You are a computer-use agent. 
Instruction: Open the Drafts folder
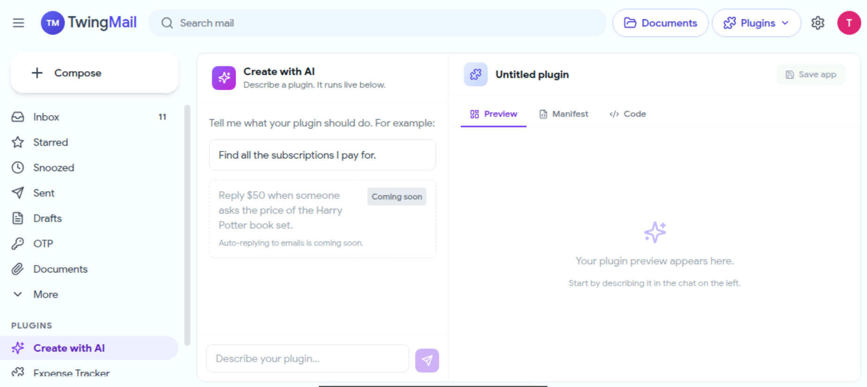click(89, 218)
